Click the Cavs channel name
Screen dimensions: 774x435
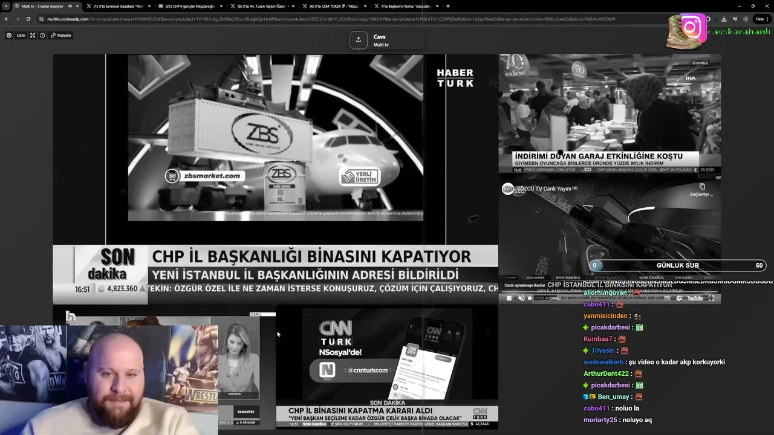(379, 37)
